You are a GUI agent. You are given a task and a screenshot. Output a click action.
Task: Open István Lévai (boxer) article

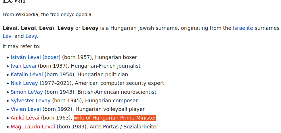35,57
